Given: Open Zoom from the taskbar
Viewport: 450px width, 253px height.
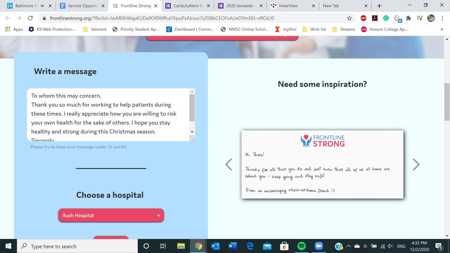Looking at the screenshot, I should pos(319,246).
